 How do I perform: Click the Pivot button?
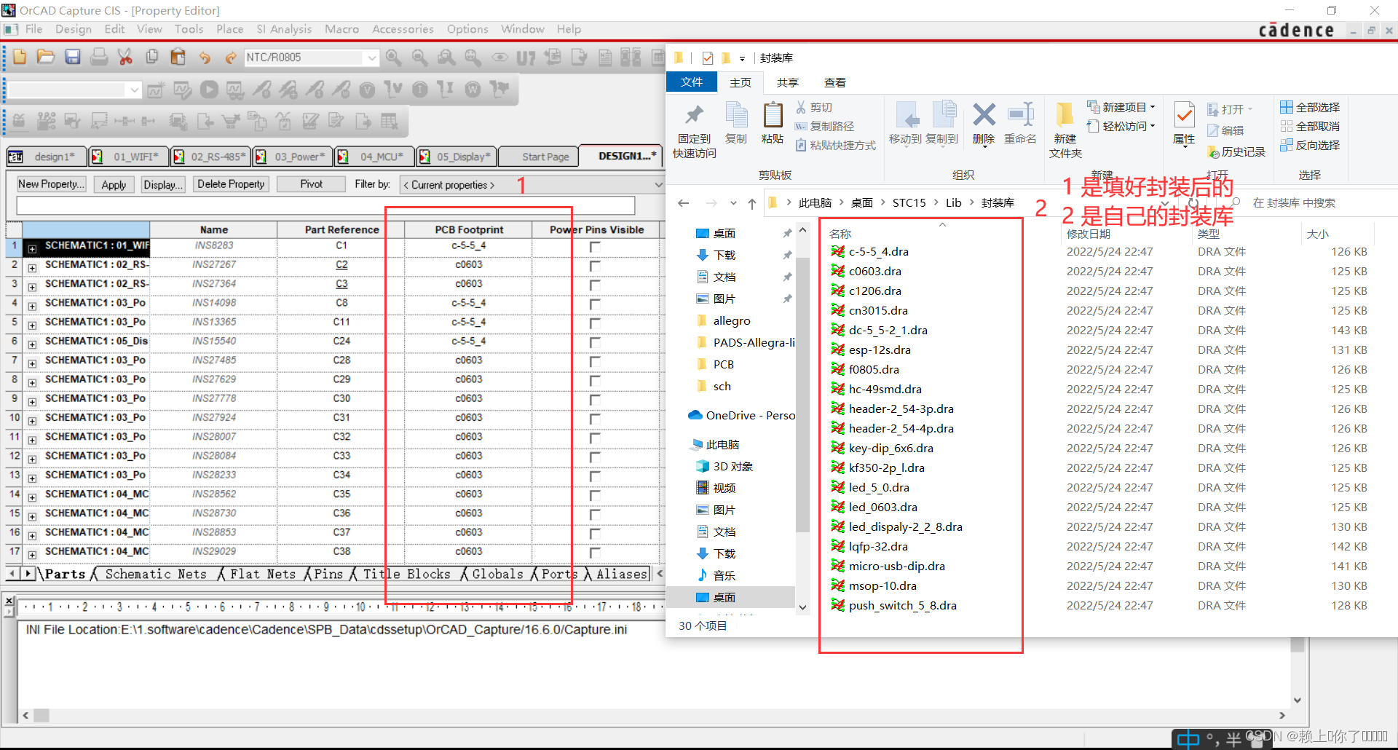(311, 184)
